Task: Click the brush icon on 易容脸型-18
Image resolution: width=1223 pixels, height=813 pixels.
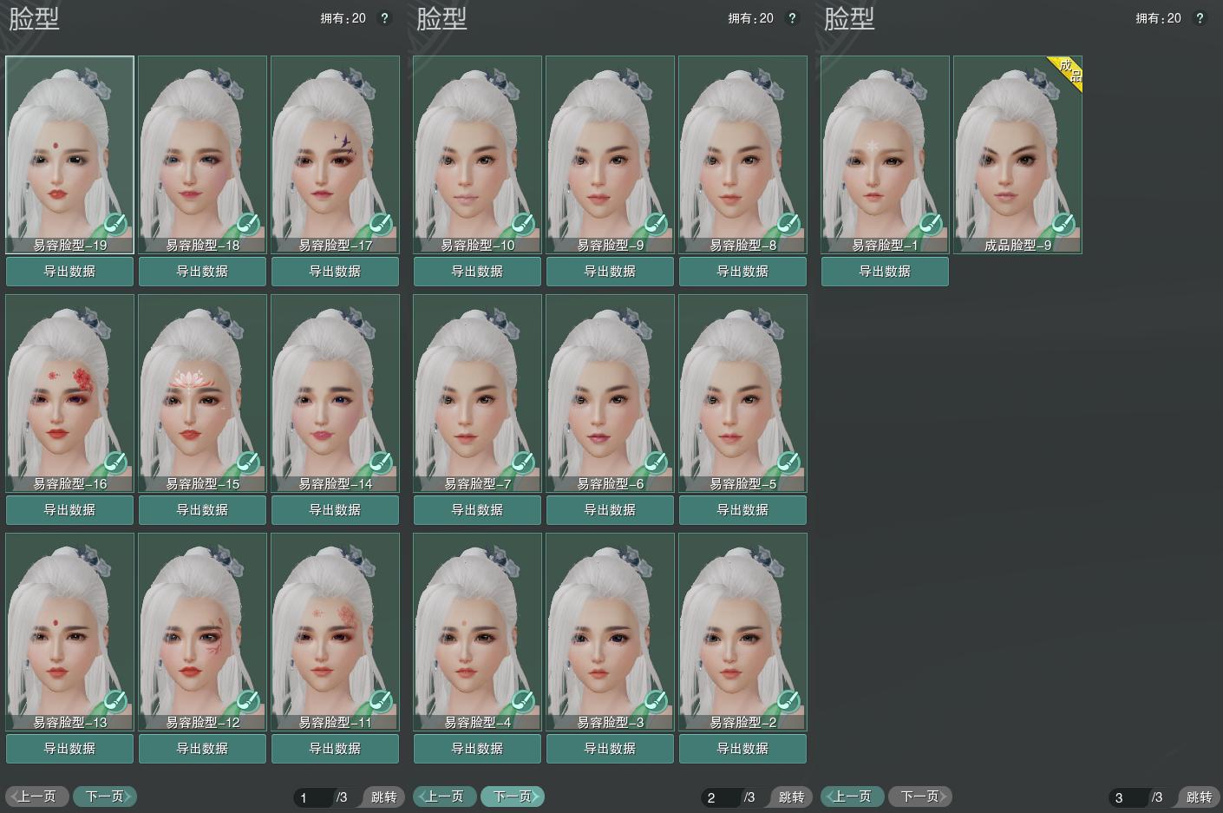Action: coord(248,225)
